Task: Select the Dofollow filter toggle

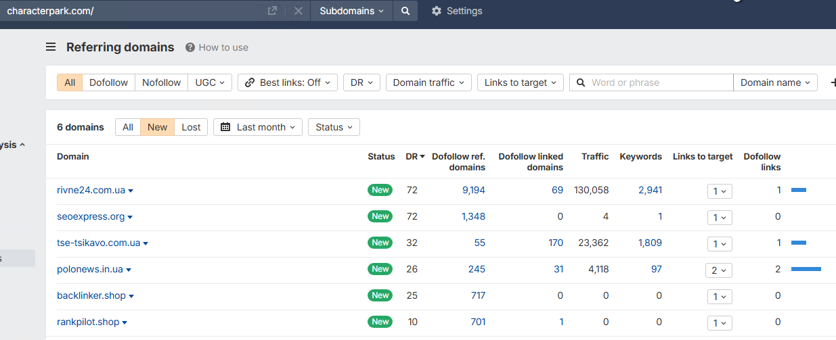Action: pos(108,82)
